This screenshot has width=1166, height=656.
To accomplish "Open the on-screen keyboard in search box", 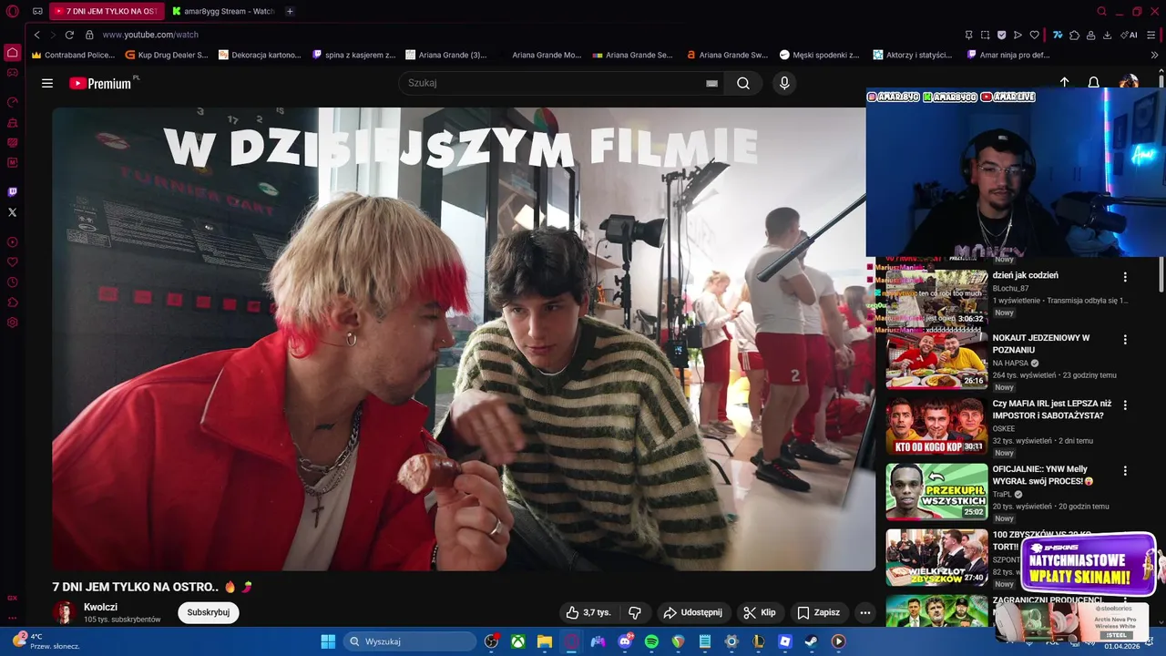I will point(711,83).
